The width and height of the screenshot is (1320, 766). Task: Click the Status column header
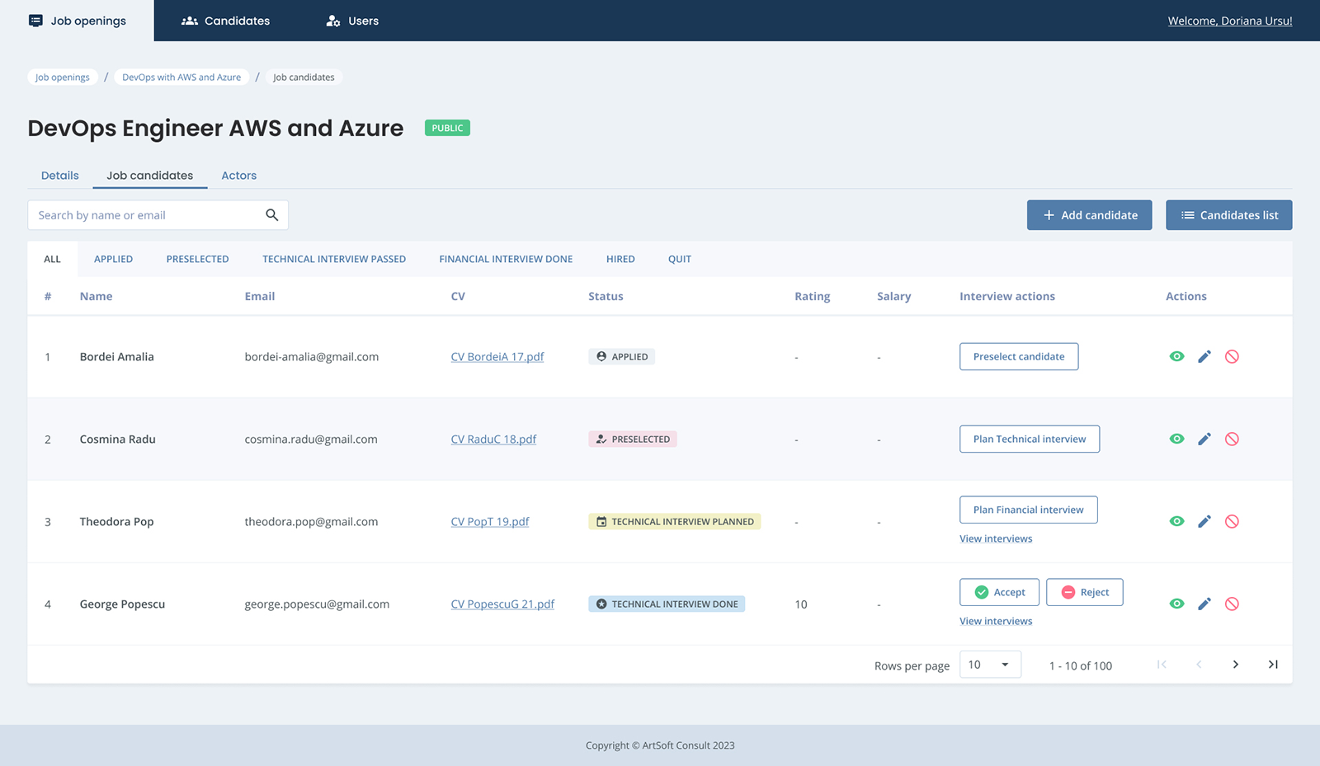tap(606, 297)
